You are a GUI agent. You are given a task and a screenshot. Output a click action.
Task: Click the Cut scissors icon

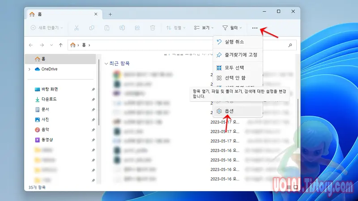pos(77,28)
